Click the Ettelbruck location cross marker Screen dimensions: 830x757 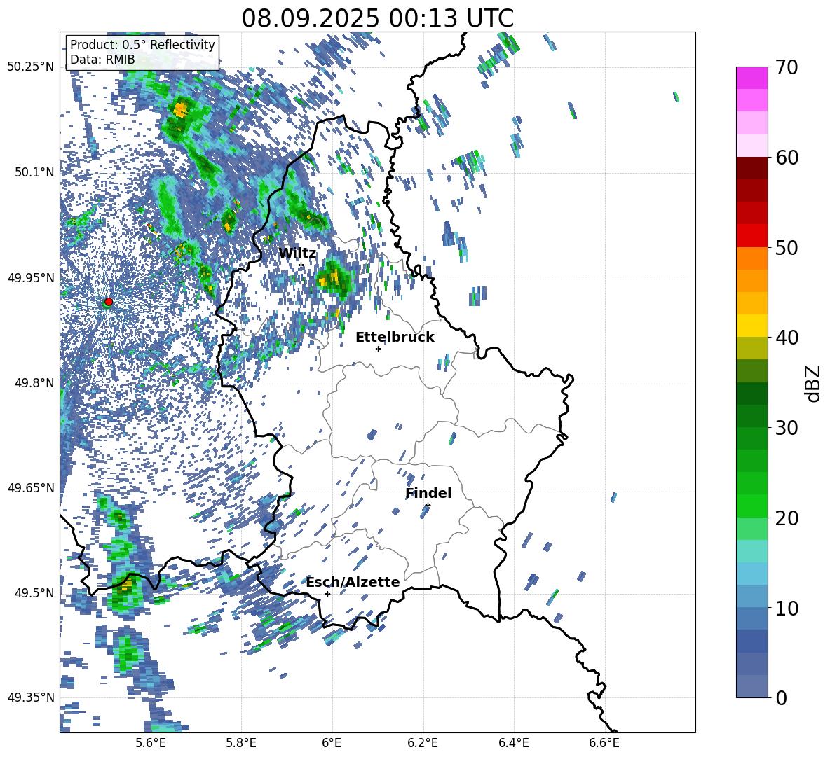click(x=378, y=349)
